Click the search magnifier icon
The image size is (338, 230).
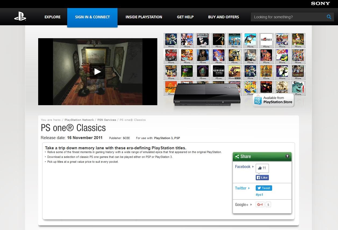coord(329,17)
